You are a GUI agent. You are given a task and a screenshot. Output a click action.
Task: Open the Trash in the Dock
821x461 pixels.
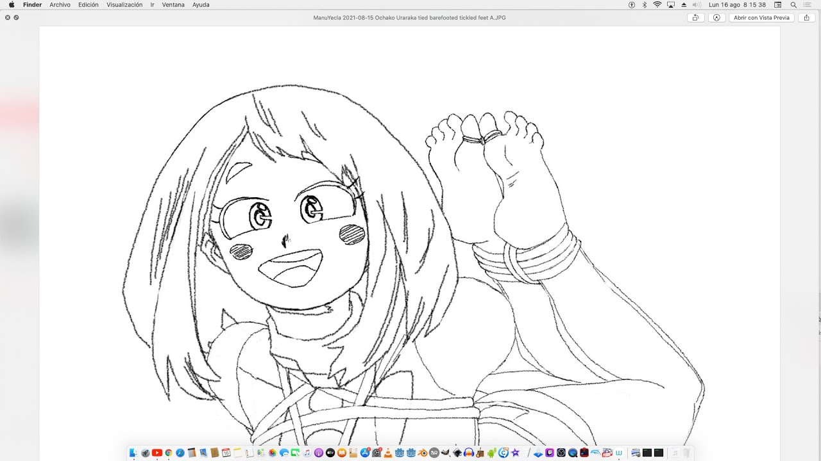(686, 453)
